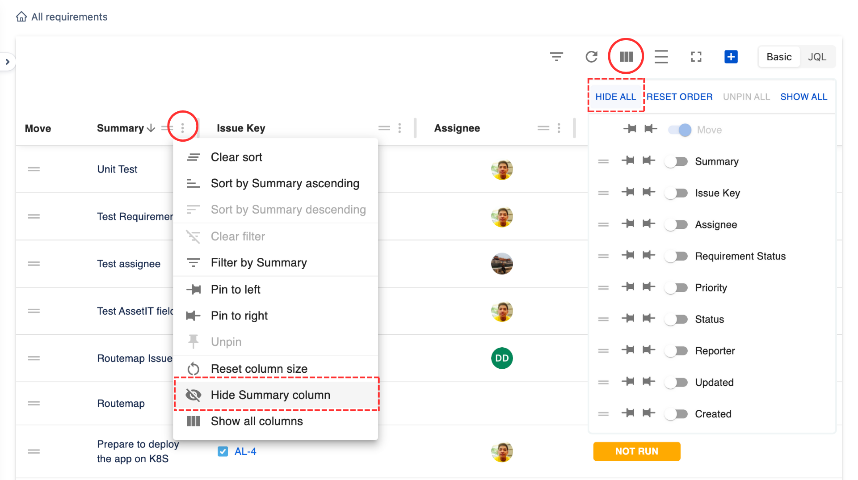Enable the Status column toggle
The height and width of the screenshot is (480, 858).
[676, 319]
